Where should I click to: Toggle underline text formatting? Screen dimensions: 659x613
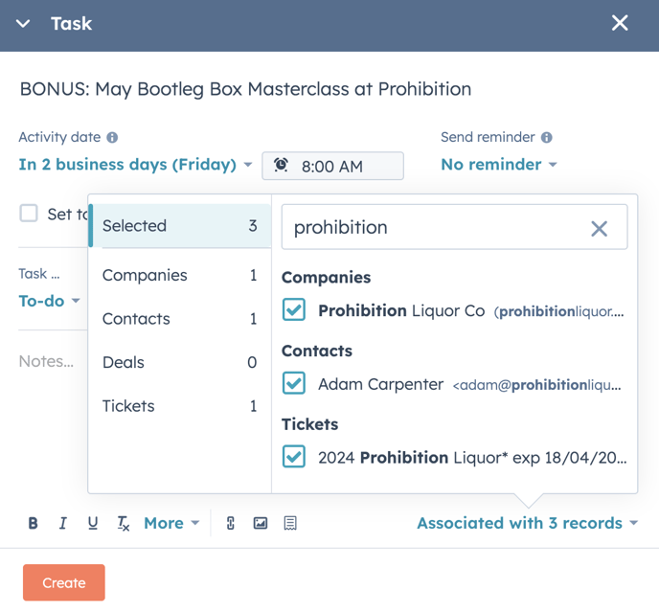click(x=93, y=523)
